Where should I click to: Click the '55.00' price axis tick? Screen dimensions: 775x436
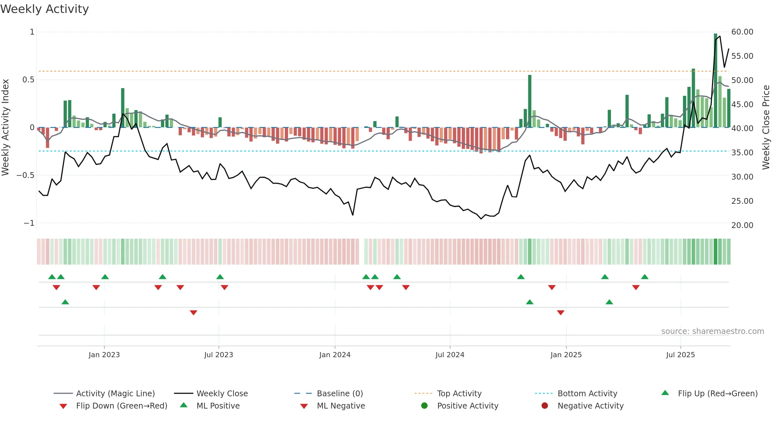coord(742,56)
